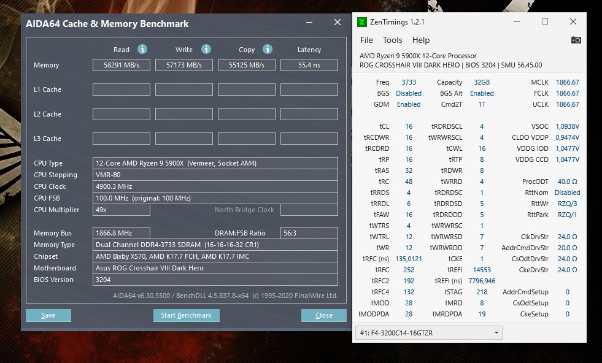602x363 pixels.
Task: Click the empty L3 Cache Latency field
Action: (x=309, y=139)
